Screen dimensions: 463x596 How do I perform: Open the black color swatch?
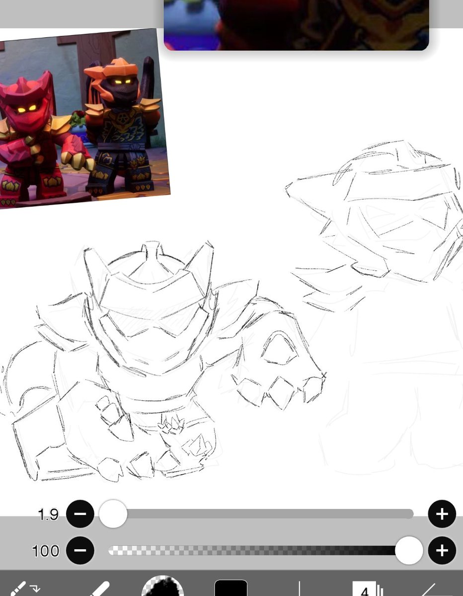point(231,588)
